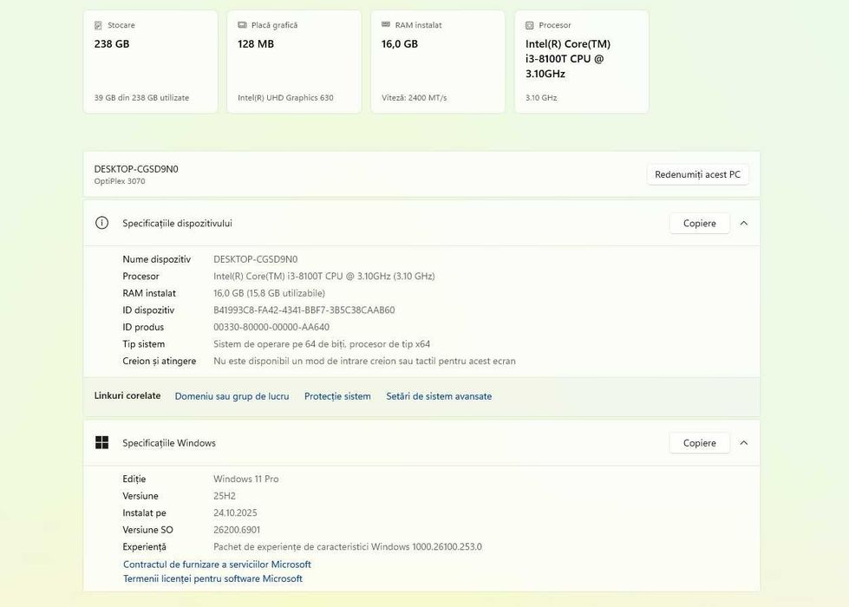Open Termenii licenței pentru software Microsoft link
This screenshot has height=607, width=849.
212,578
